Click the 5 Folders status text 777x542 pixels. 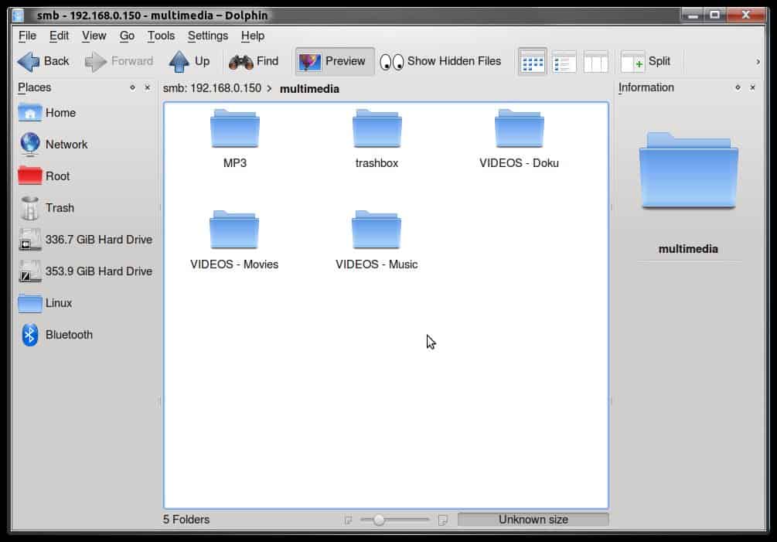[x=186, y=520]
